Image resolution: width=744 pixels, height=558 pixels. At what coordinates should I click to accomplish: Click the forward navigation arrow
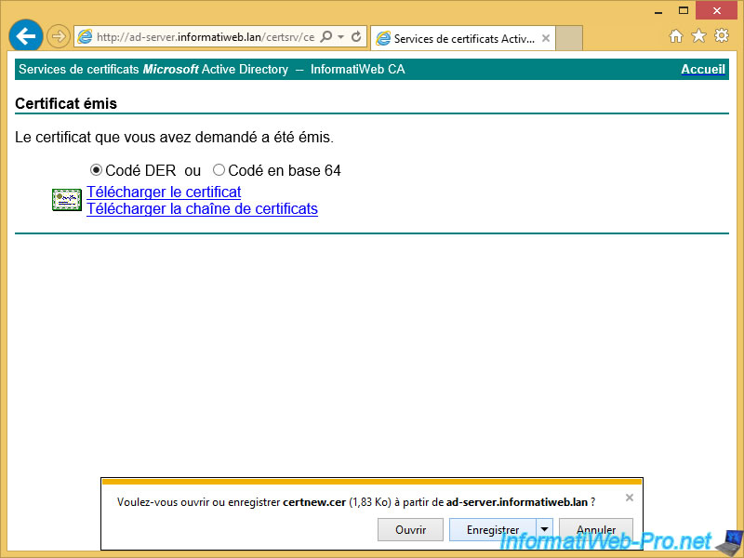coord(59,36)
